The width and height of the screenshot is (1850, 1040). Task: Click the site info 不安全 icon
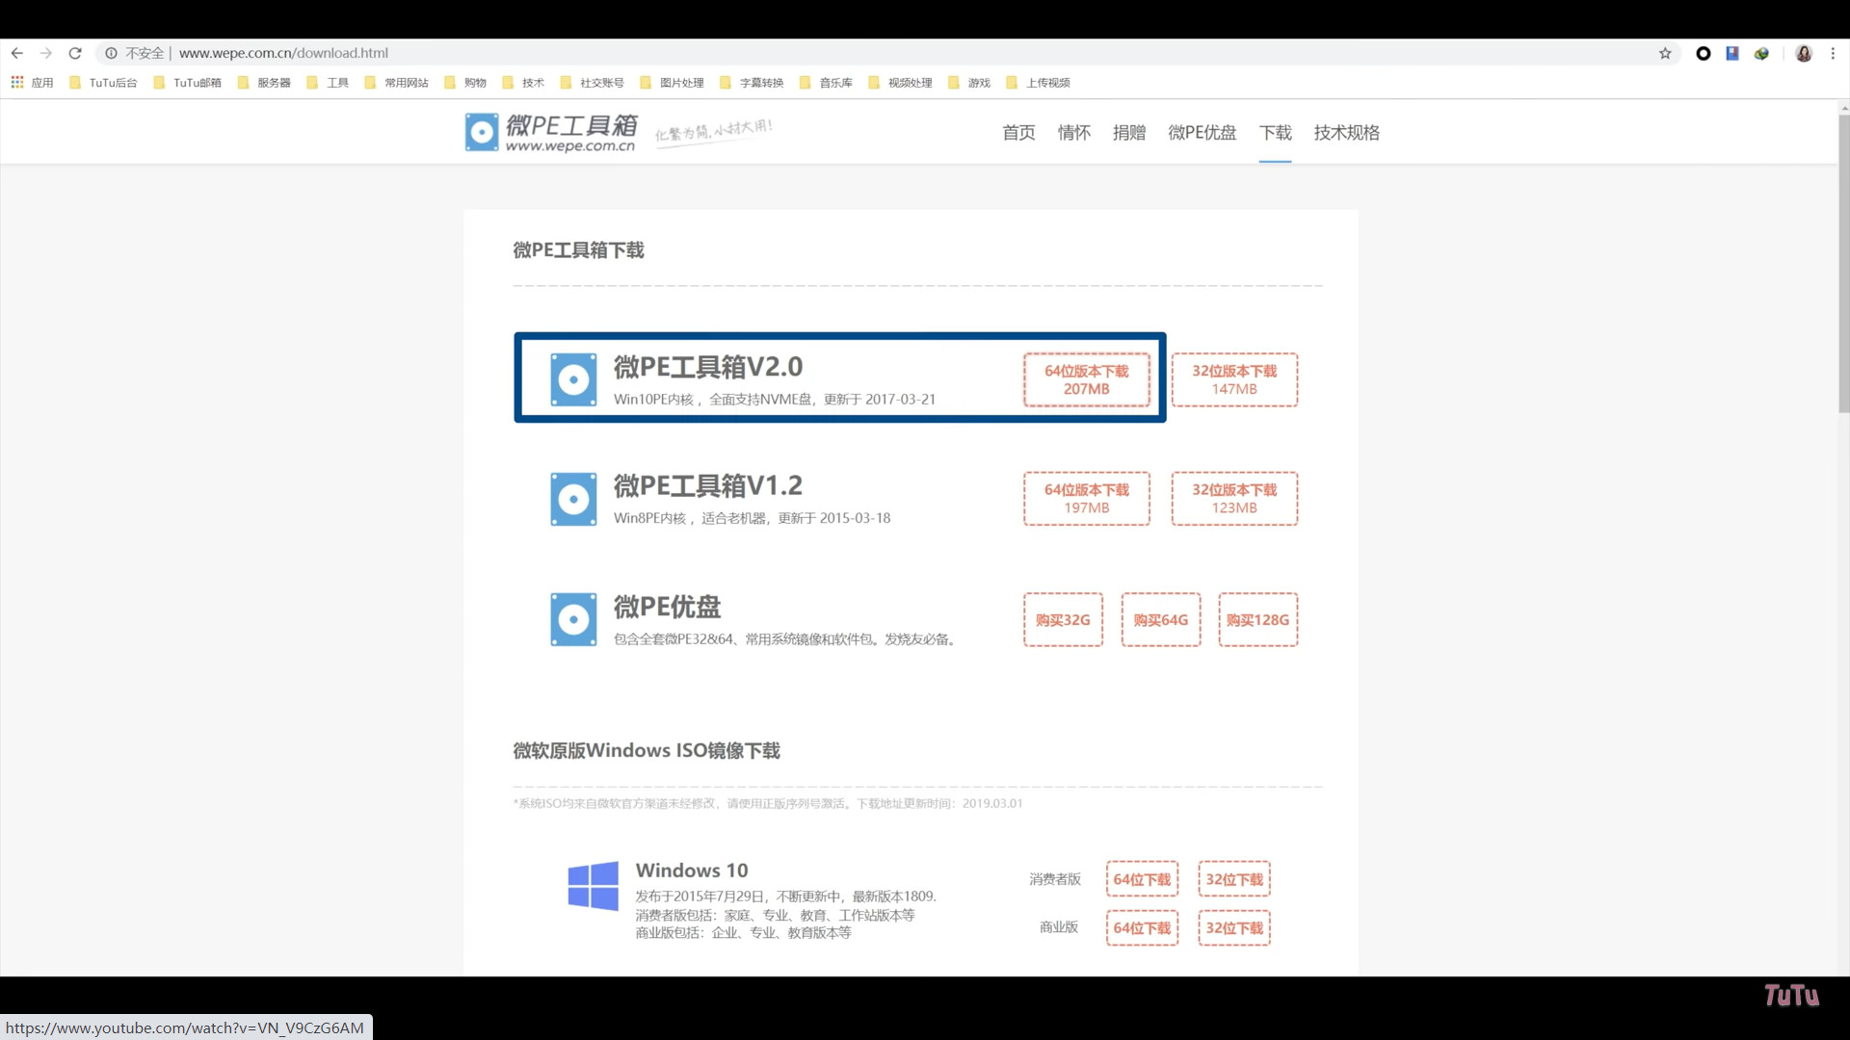click(x=112, y=53)
